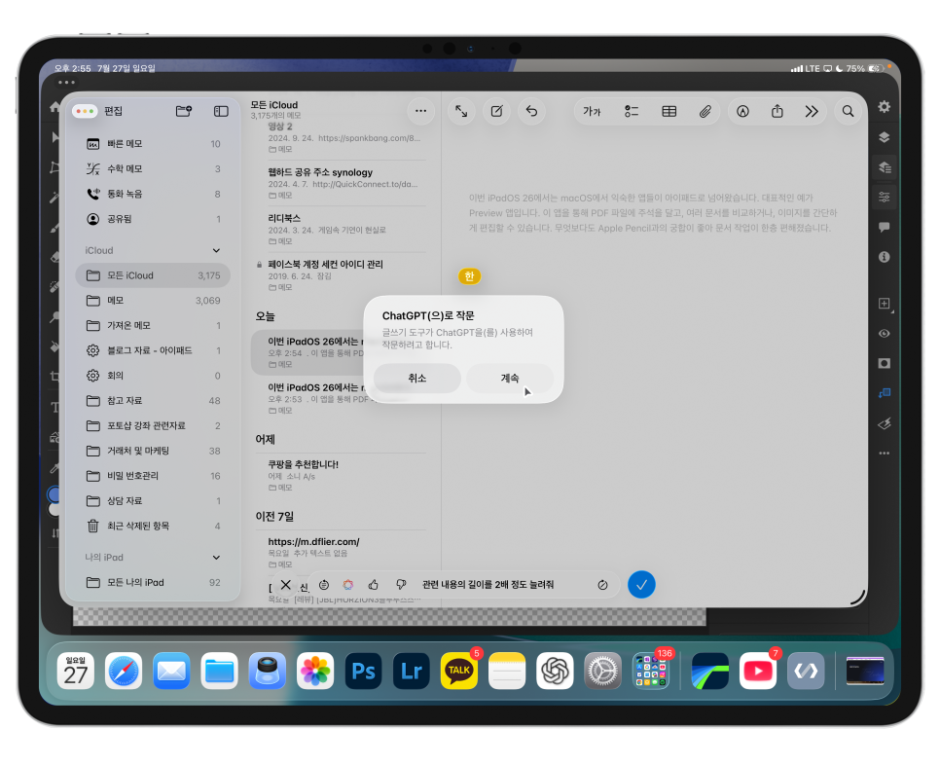This screenshot has width=940, height=764.
Task: Tap the search magnifier icon in Notes
Action: (x=848, y=111)
